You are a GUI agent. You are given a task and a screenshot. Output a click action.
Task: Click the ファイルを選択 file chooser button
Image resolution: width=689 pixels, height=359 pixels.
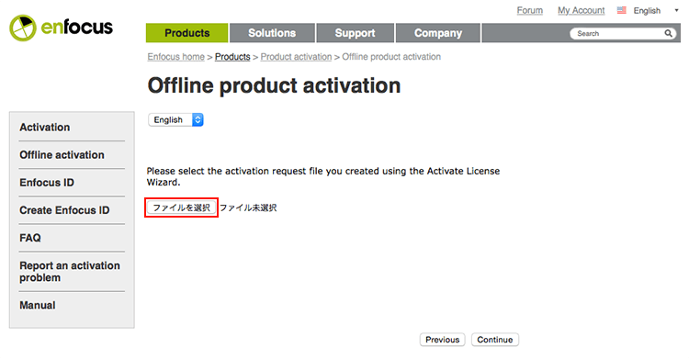click(x=182, y=208)
